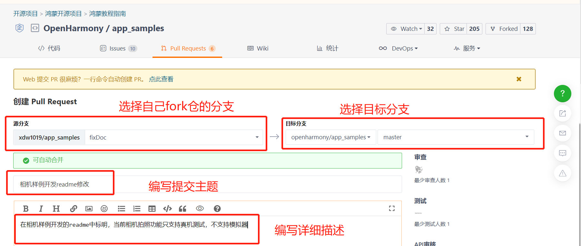581x246 pixels.
Task: Toggle bold formatting in the editor
Action: [26, 209]
